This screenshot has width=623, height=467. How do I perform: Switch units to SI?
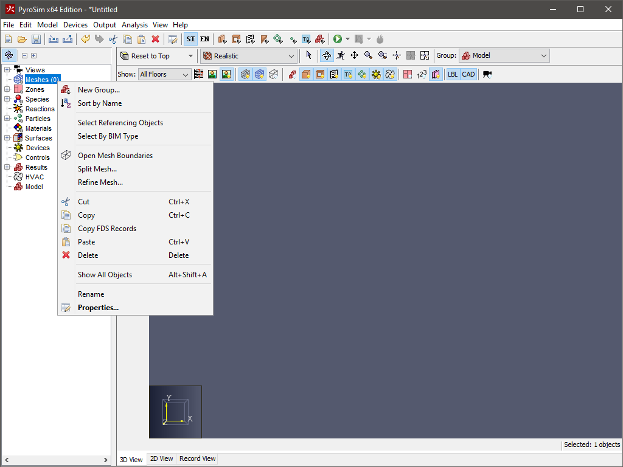click(x=190, y=39)
